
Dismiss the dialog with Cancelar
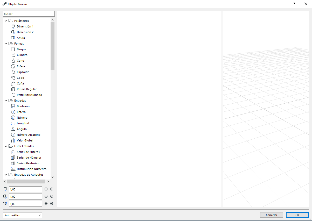click(271, 215)
